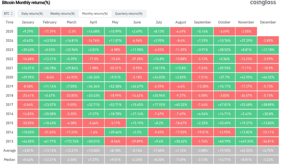Select the Time column header
The height and width of the screenshot is (166, 282).
click(x=9, y=22)
